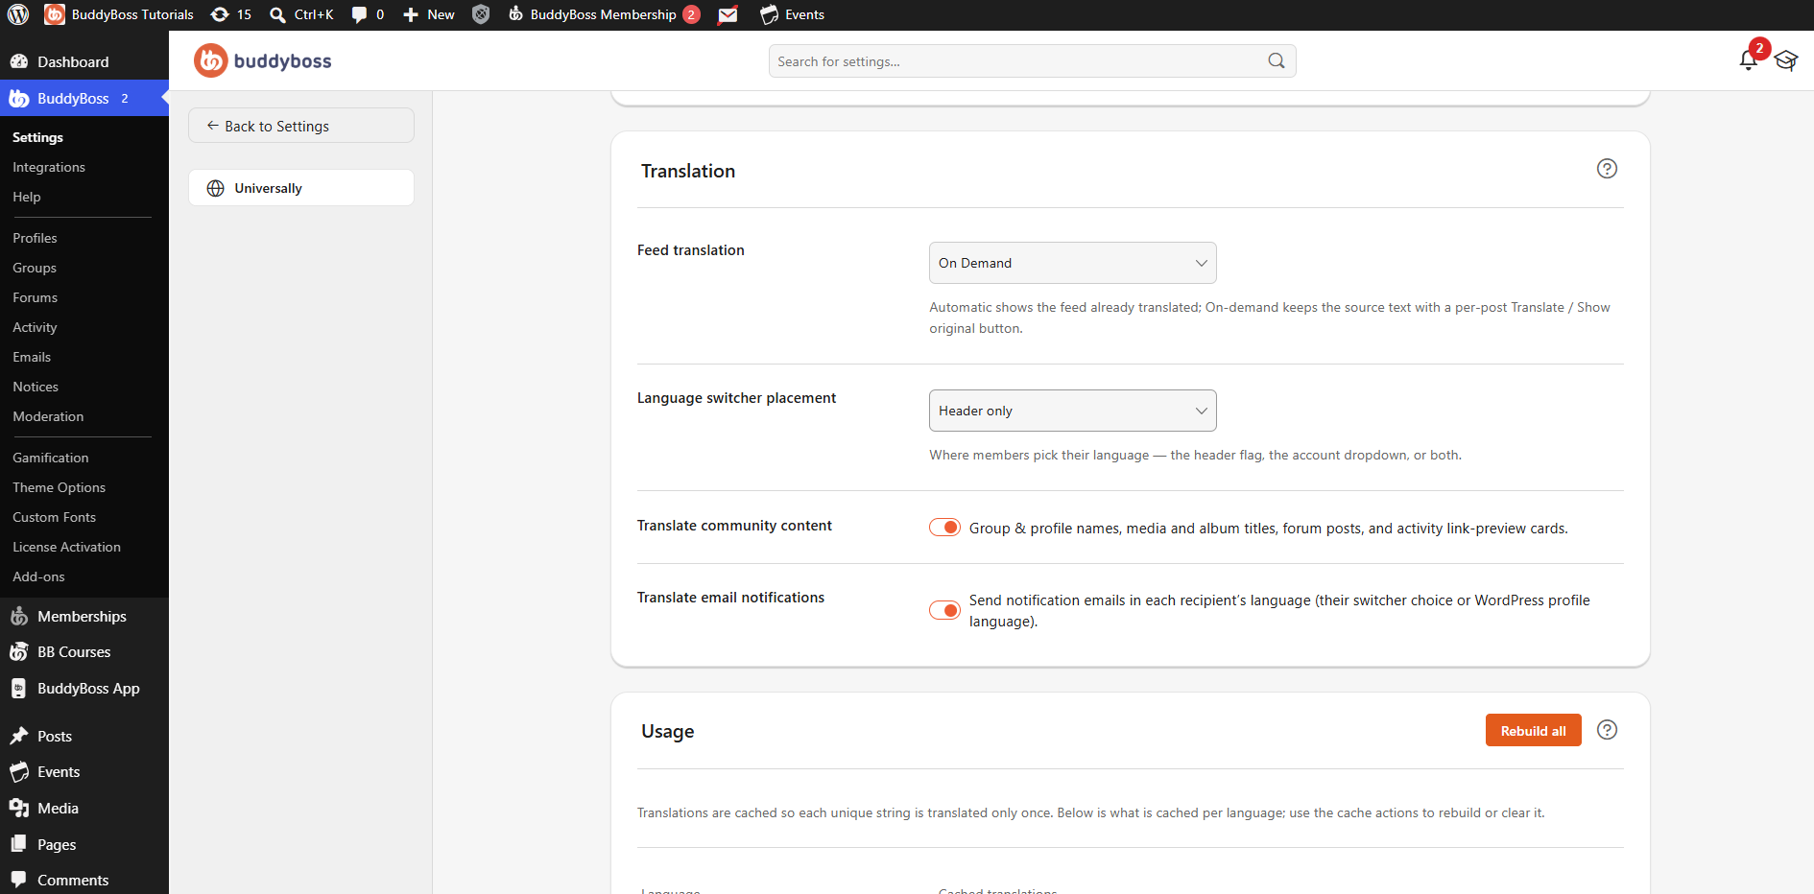Open the updates icon showing 15
This screenshot has width=1814, height=894.
[x=231, y=14]
